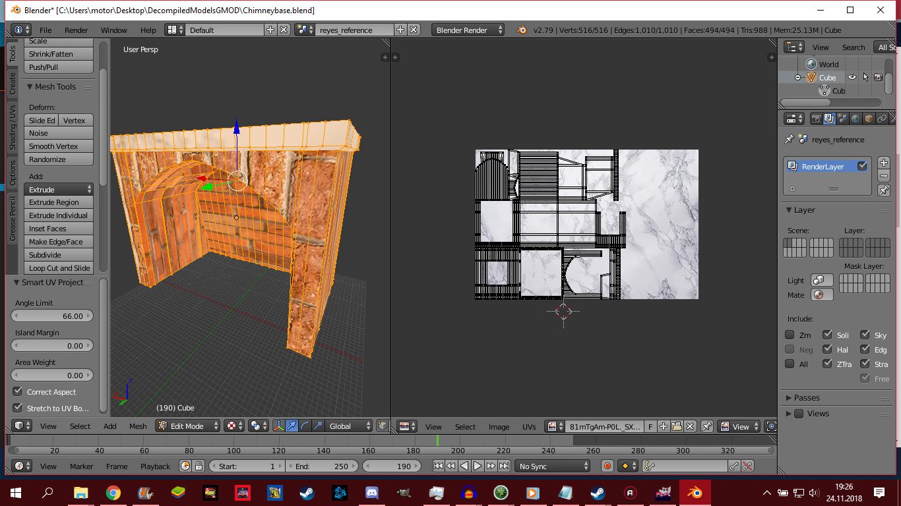Screen dimensions: 901x506
Task: Click the Extrude Region button
Action: tap(58, 202)
